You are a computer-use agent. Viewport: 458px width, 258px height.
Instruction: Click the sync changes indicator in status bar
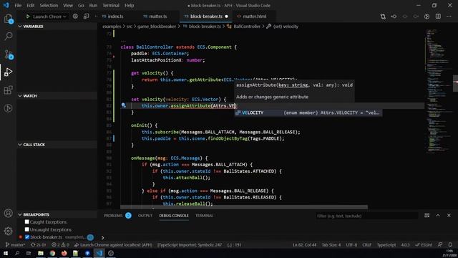(39, 245)
